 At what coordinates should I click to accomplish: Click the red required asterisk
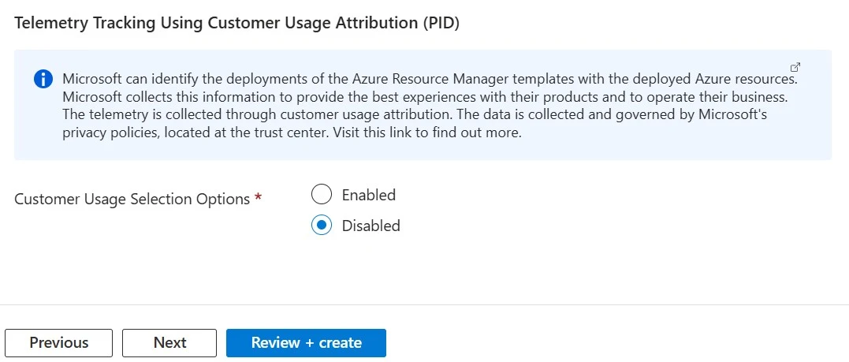[x=258, y=200]
